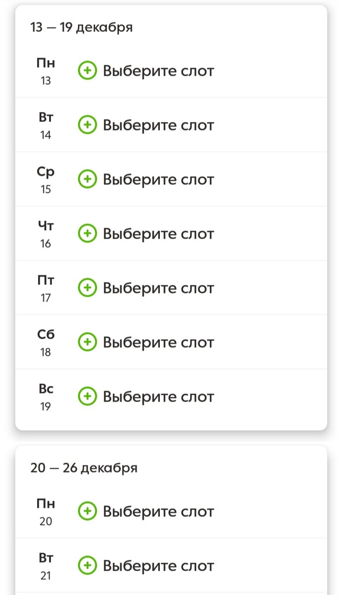
Task: Choose a slot for Wednesday 15
Action: tap(158, 179)
